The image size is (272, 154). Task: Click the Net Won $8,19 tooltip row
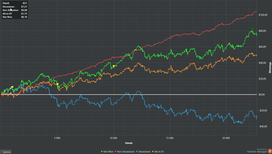(x=15, y=17)
